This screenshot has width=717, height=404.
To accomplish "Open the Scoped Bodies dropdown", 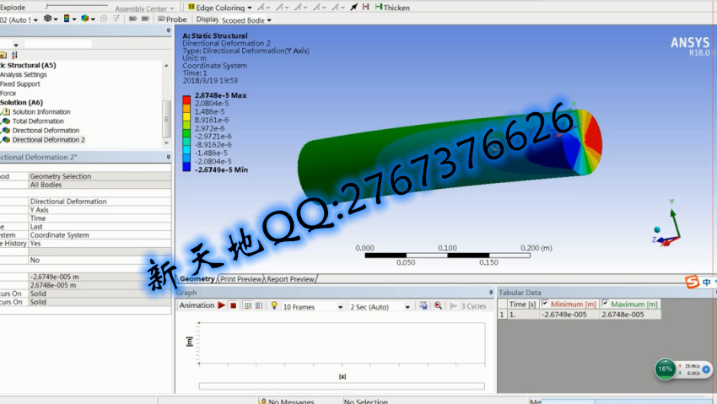I will pos(271,19).
